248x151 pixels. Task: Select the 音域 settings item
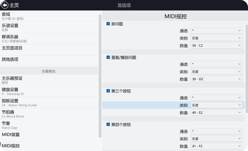click(x=49, y=16)
